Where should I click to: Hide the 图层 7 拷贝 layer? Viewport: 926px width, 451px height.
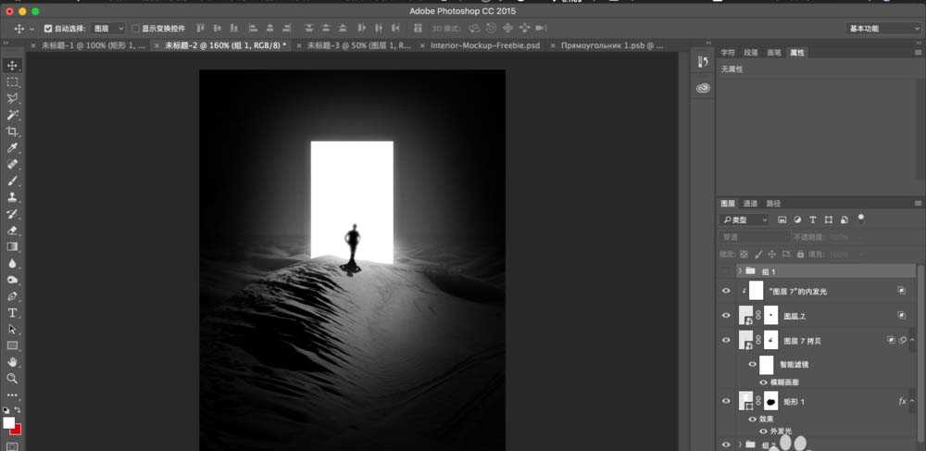(x=726, y=341)
